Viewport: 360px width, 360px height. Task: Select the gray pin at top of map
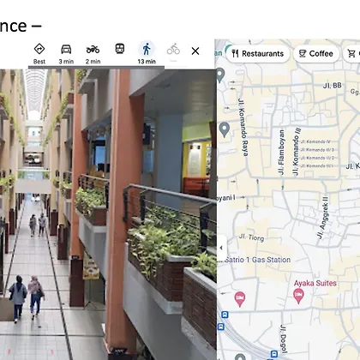pyautogui.click(x=220, y=75)
